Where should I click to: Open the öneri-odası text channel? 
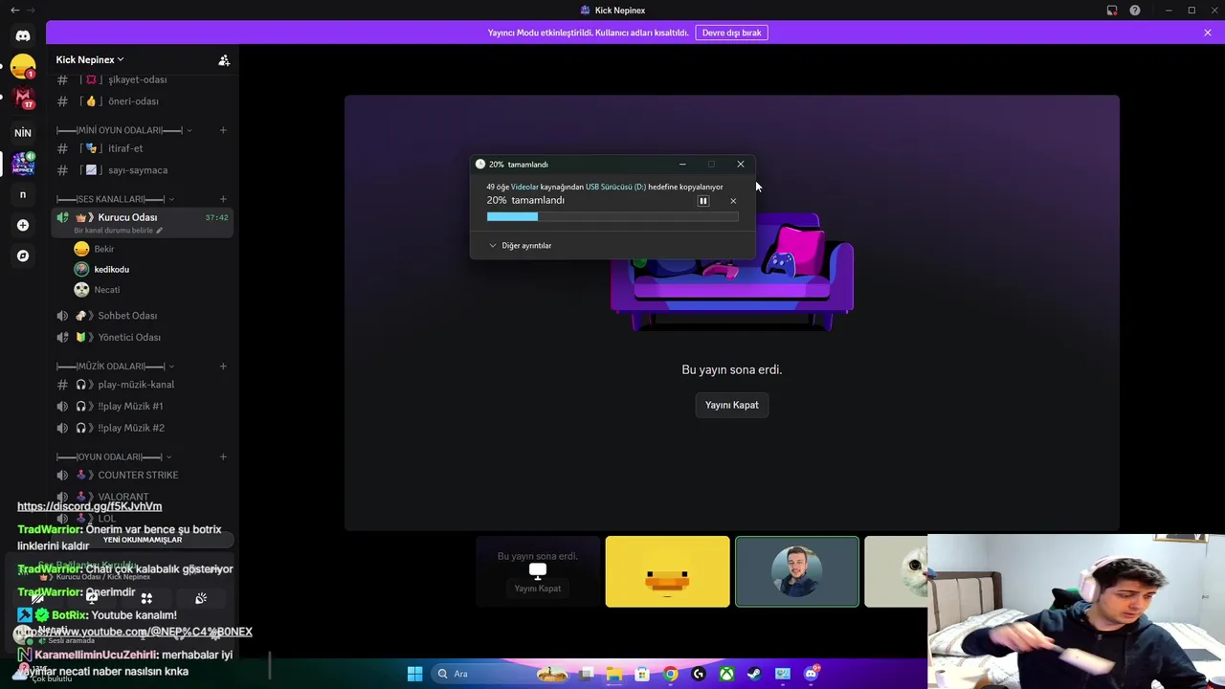coord(142,101)
